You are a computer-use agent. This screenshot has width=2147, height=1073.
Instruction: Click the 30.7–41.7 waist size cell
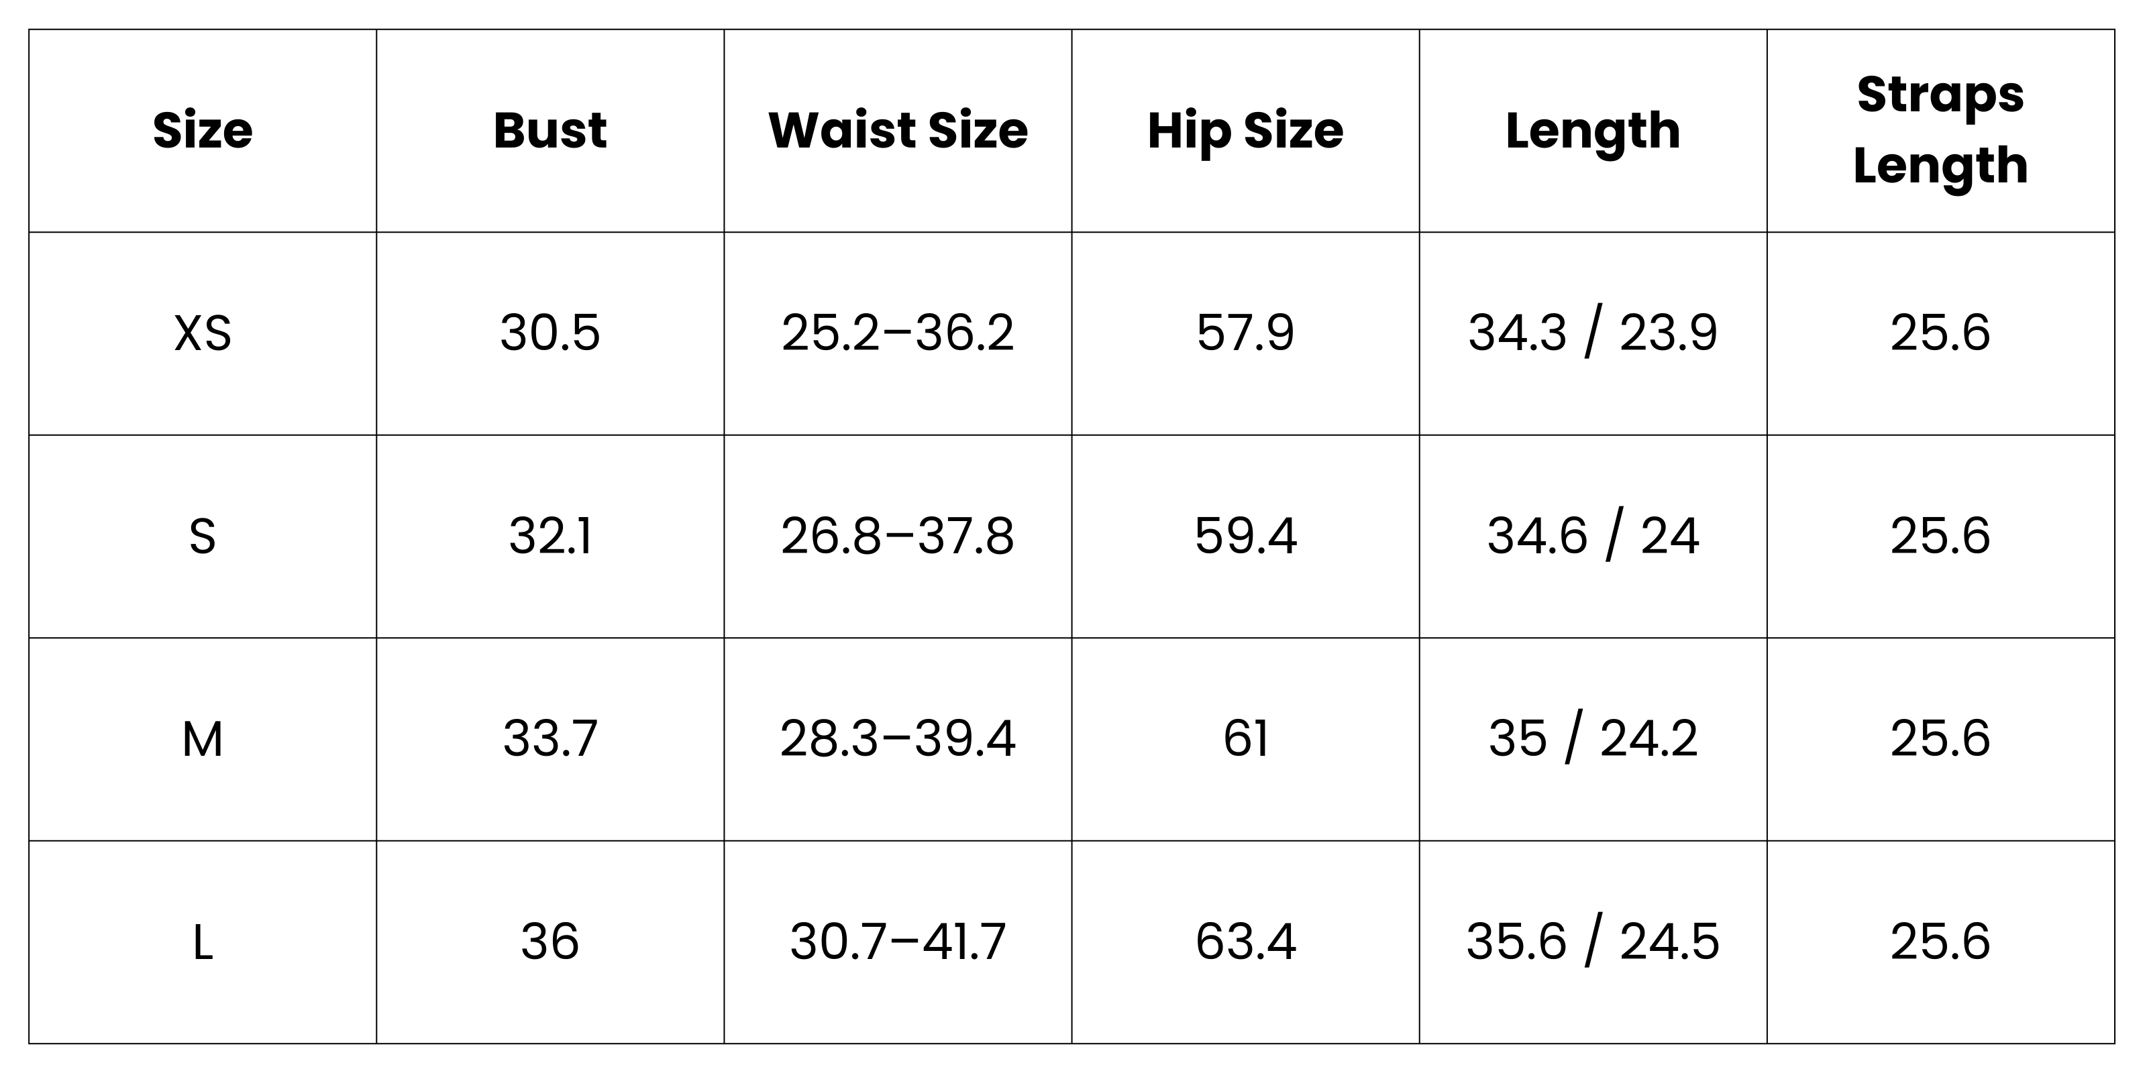[898, 942]
